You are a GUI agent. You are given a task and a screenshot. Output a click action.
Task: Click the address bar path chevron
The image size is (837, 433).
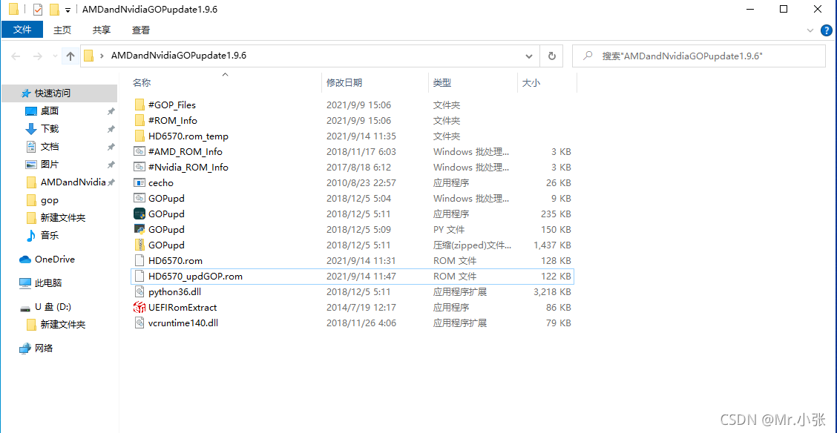[x=102, y=56]
